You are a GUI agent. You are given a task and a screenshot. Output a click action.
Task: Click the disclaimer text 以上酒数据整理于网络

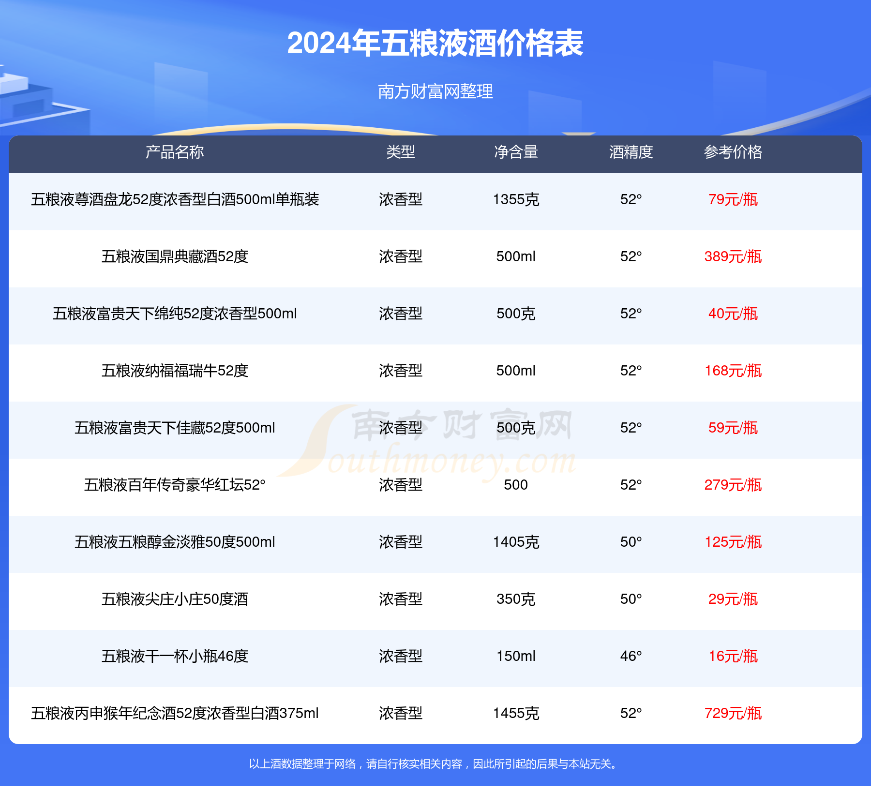tap(302, 764)
